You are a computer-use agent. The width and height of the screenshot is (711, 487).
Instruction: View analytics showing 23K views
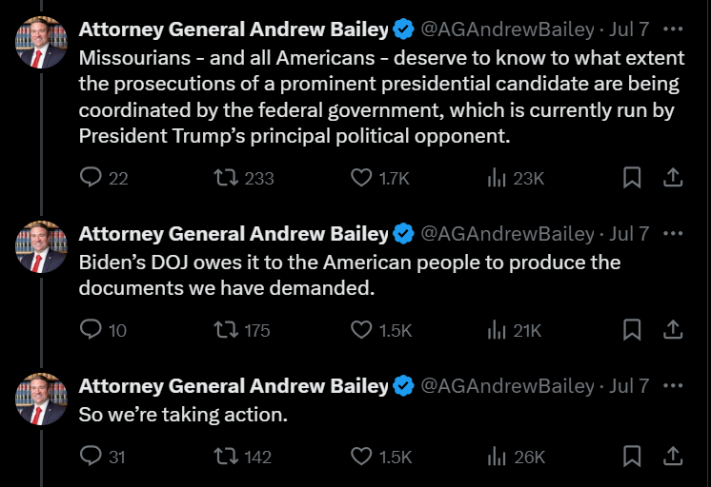(497, 178)
